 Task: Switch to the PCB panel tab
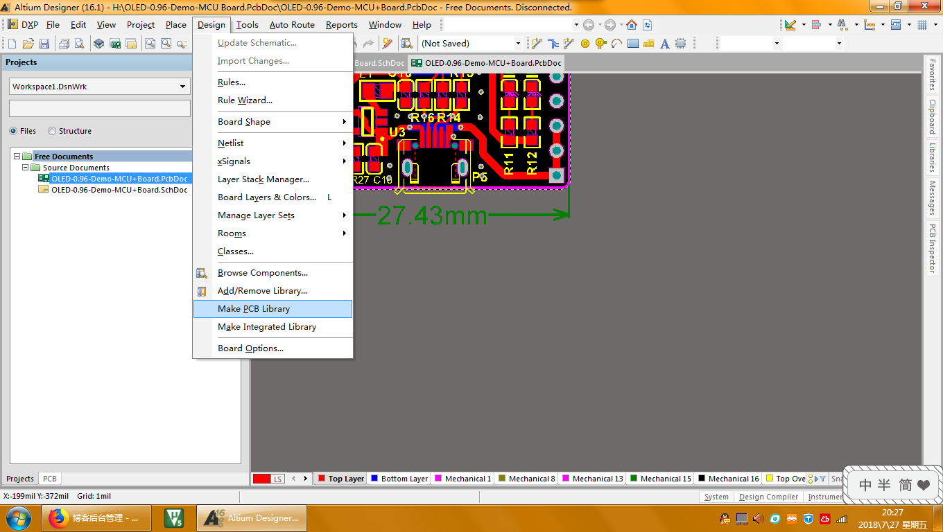tap(50, 479)
